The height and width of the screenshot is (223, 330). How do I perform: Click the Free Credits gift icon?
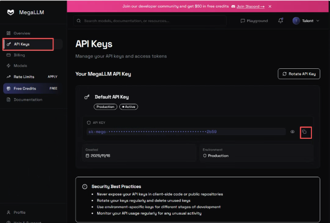point(8,88)
